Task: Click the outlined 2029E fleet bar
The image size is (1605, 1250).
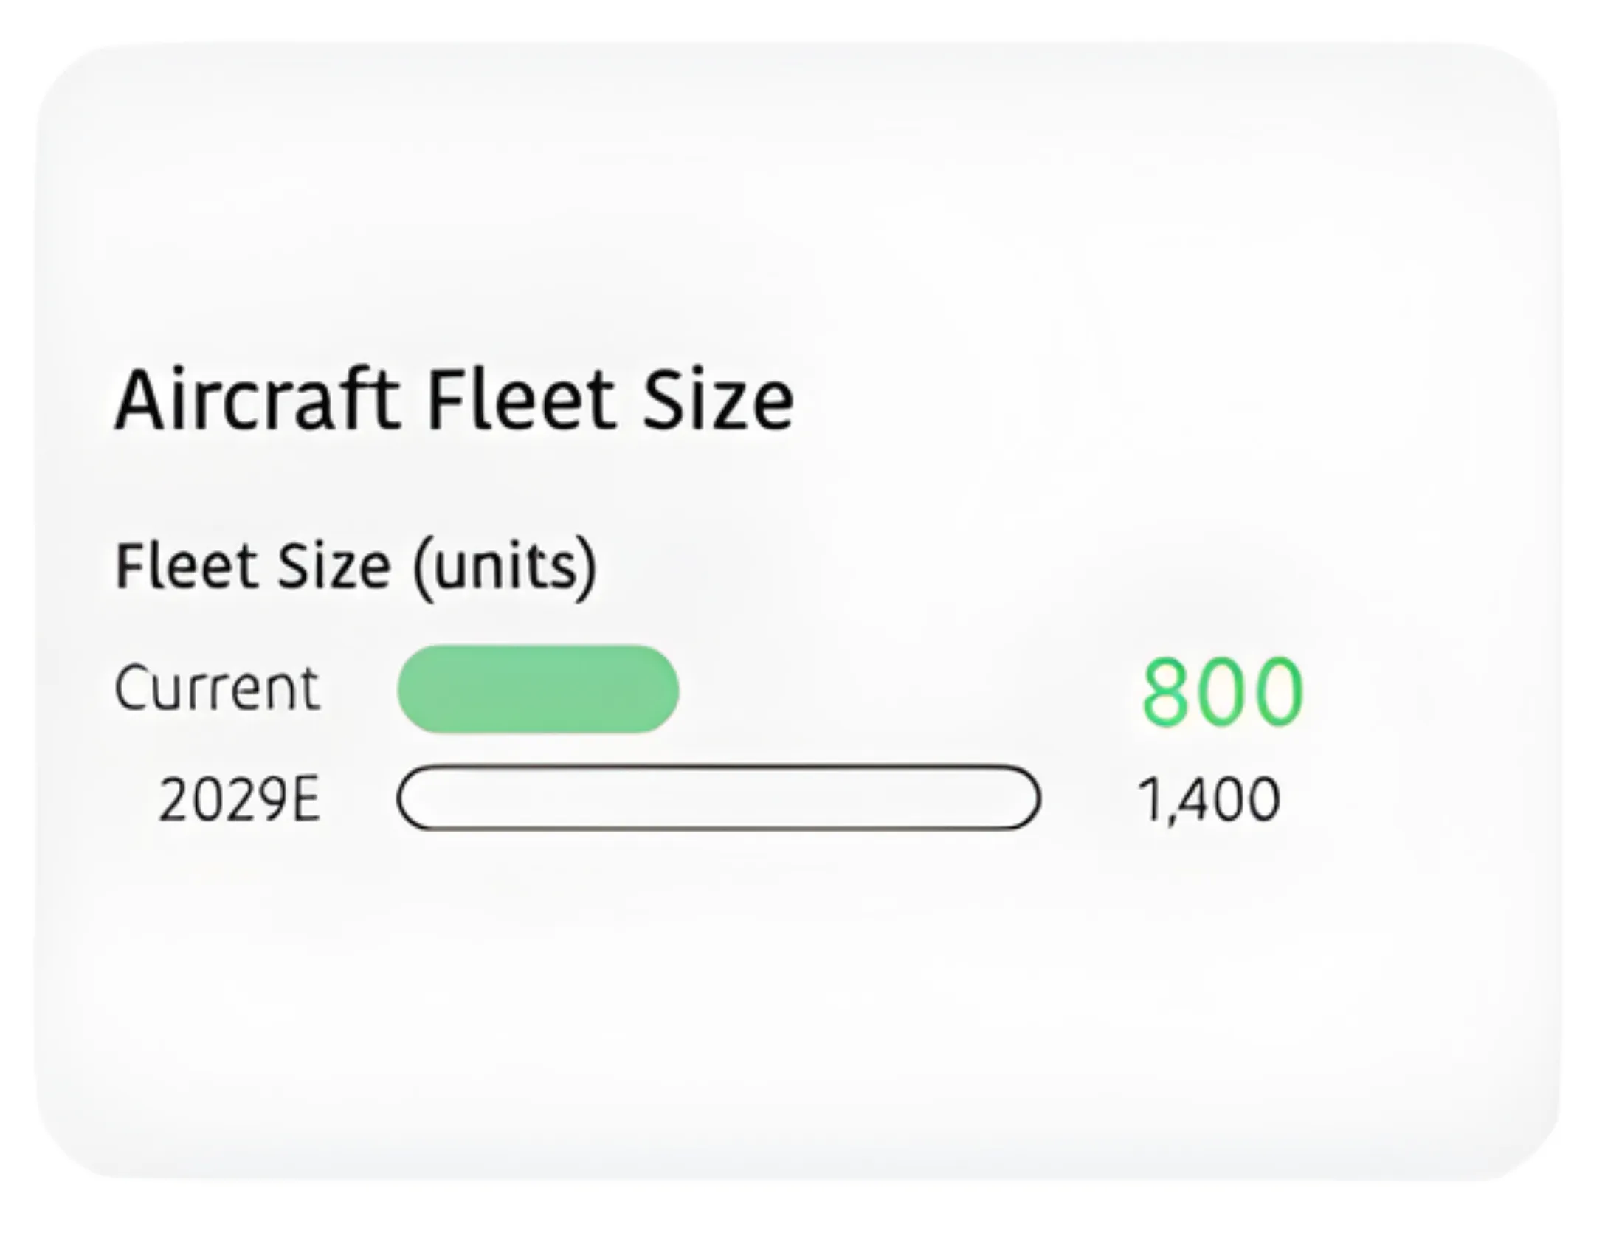Action: click(x=718, y=798)
